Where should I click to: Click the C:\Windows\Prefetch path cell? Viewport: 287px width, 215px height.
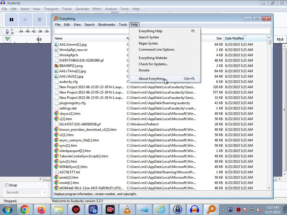[x=143, y=124]
